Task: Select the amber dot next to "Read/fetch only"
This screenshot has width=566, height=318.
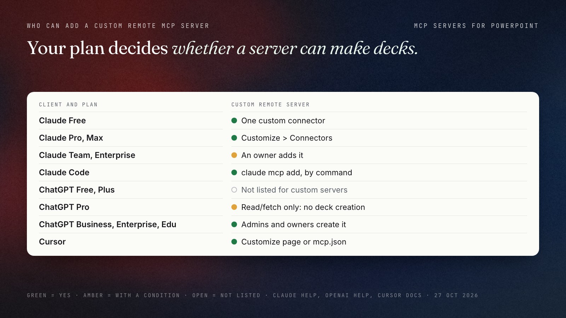Action: click(234, 207)
